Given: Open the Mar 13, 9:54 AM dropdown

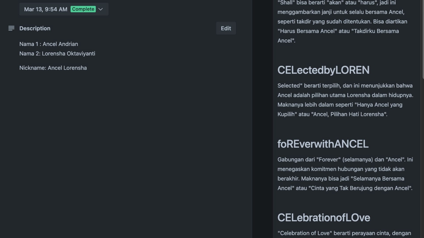Looking at the screenshot, I should coord(46,9).
